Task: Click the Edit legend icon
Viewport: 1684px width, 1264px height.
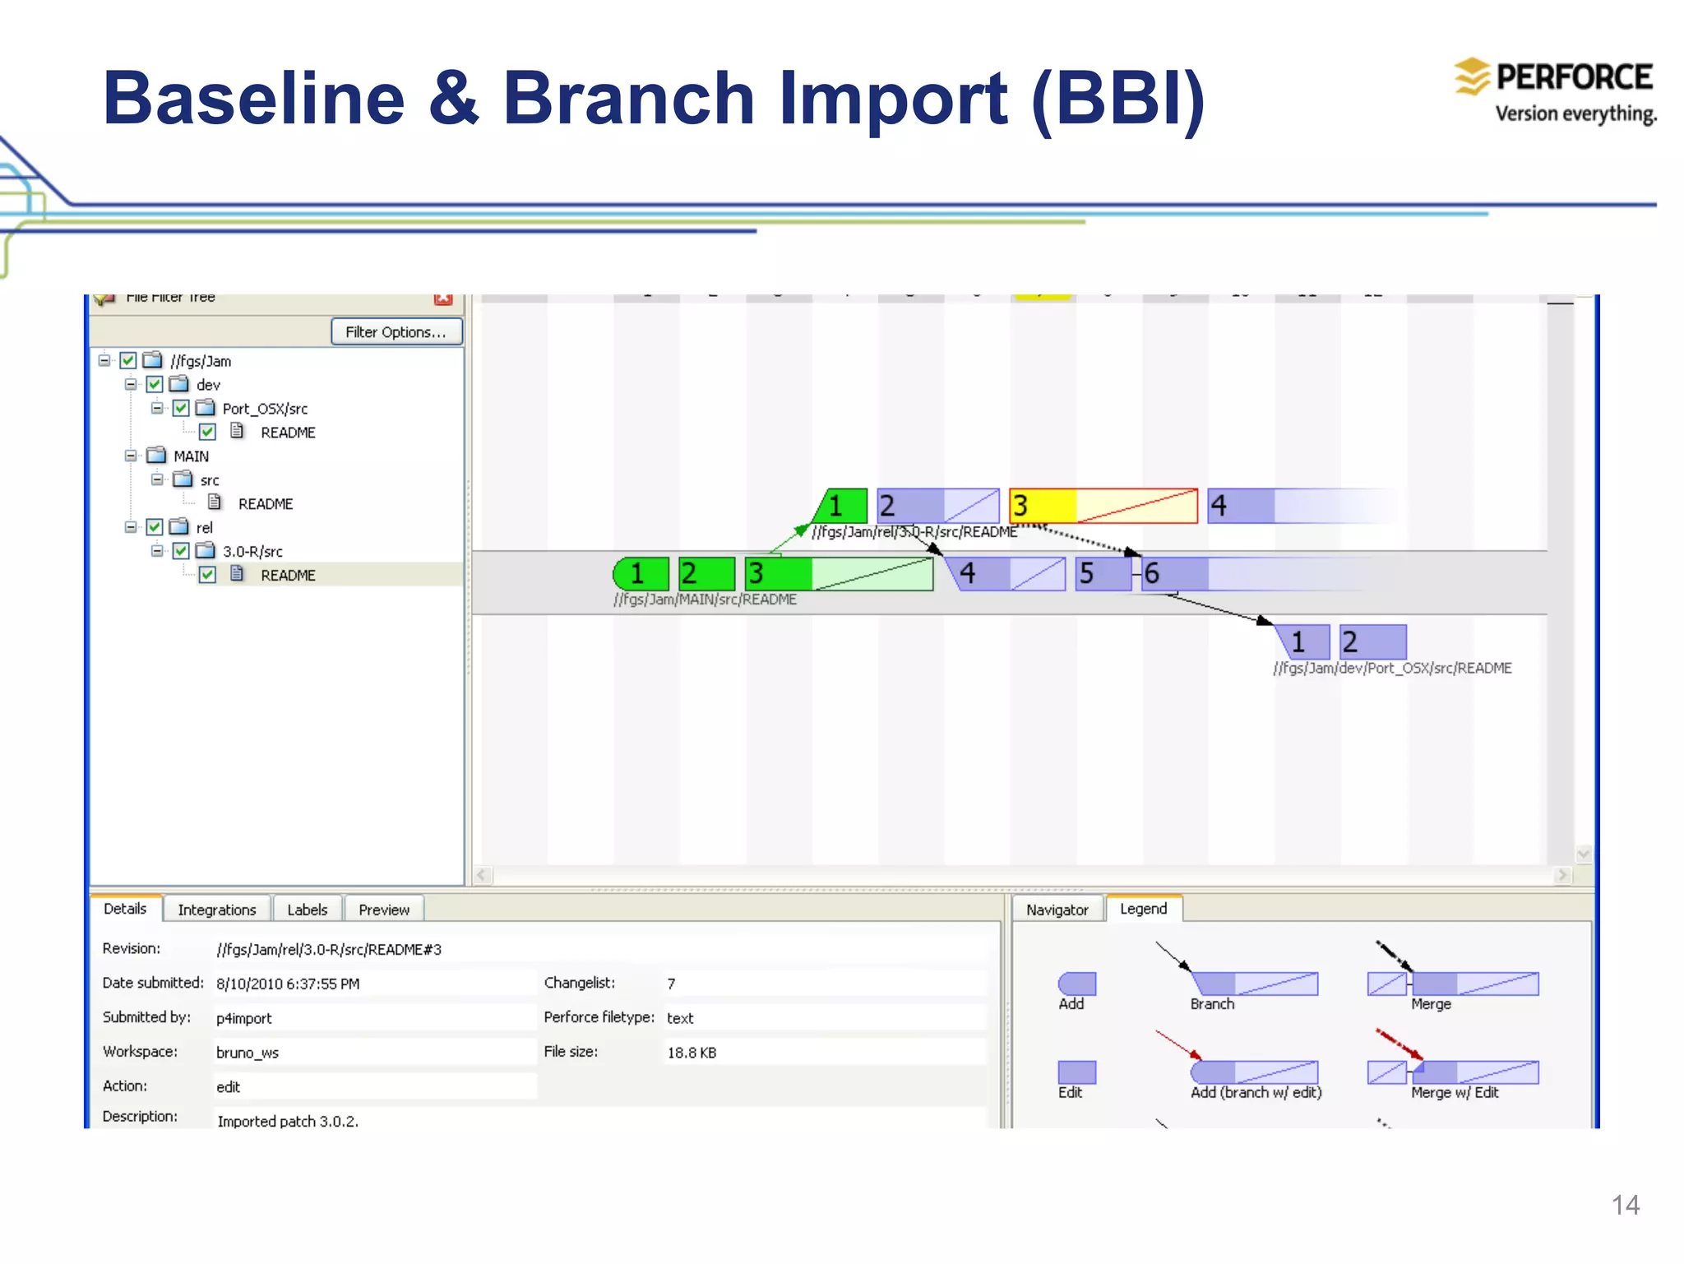Action: (1077, 1072)
